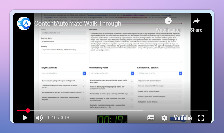224x133 pixels.
Task: Click the Add a target audience field
Action: [x=62, y=73]
